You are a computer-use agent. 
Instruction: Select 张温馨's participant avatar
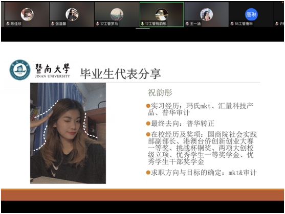pyautogui.click(x=72, y=14)
